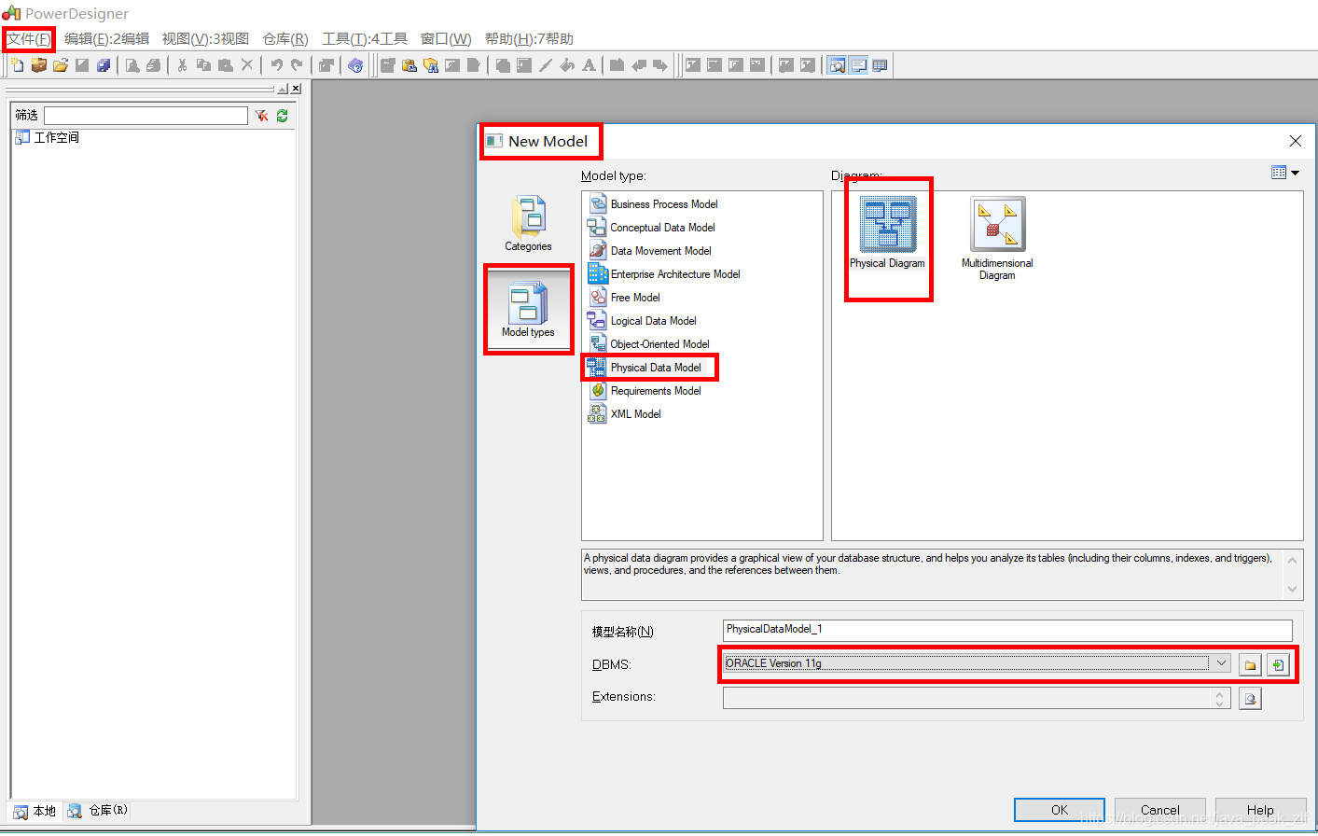Click the Save All toolbar icon
Image resolution: width=1318 pixels, height=836 pixels.
click(x=104, y=65)
